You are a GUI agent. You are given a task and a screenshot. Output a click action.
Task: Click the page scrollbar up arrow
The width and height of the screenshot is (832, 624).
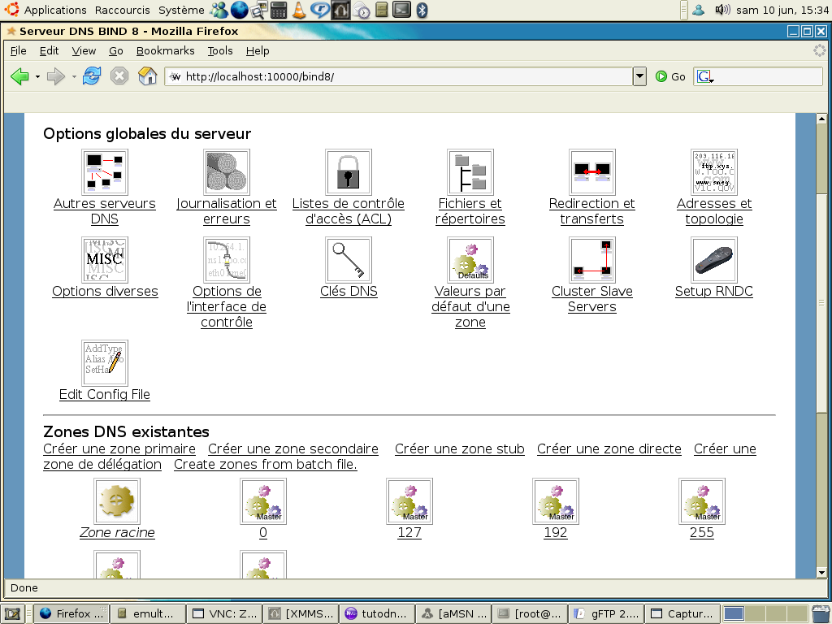tap(821, 119)
